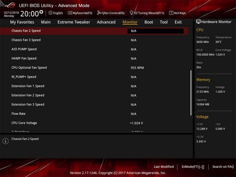236x177 pixels.
Task: Select the Flow Rate row
Action: click(x=94, y=114)
